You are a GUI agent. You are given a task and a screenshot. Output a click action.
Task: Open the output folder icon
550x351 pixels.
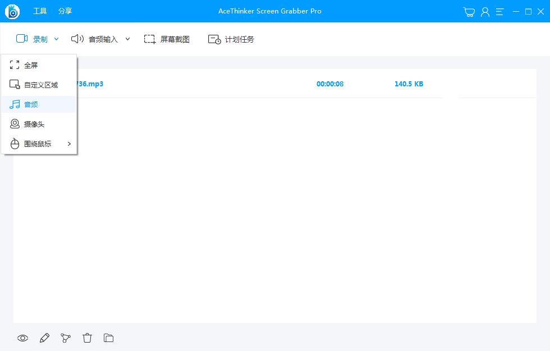pos(108,338)
